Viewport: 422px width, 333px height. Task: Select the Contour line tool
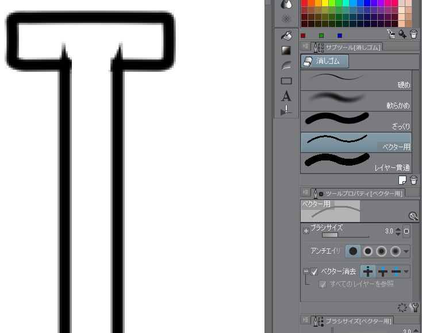coord(286,66)
